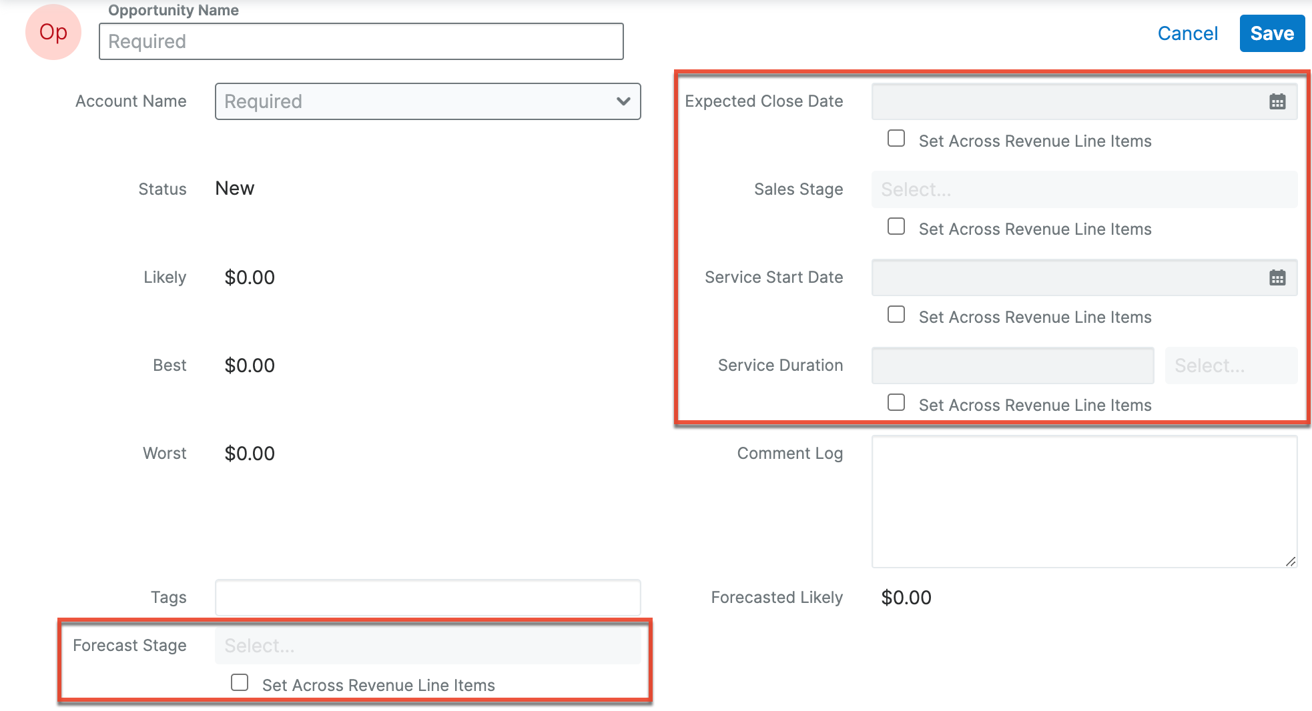Open the Service Duration unit dropdown

tap(1231, 366)
